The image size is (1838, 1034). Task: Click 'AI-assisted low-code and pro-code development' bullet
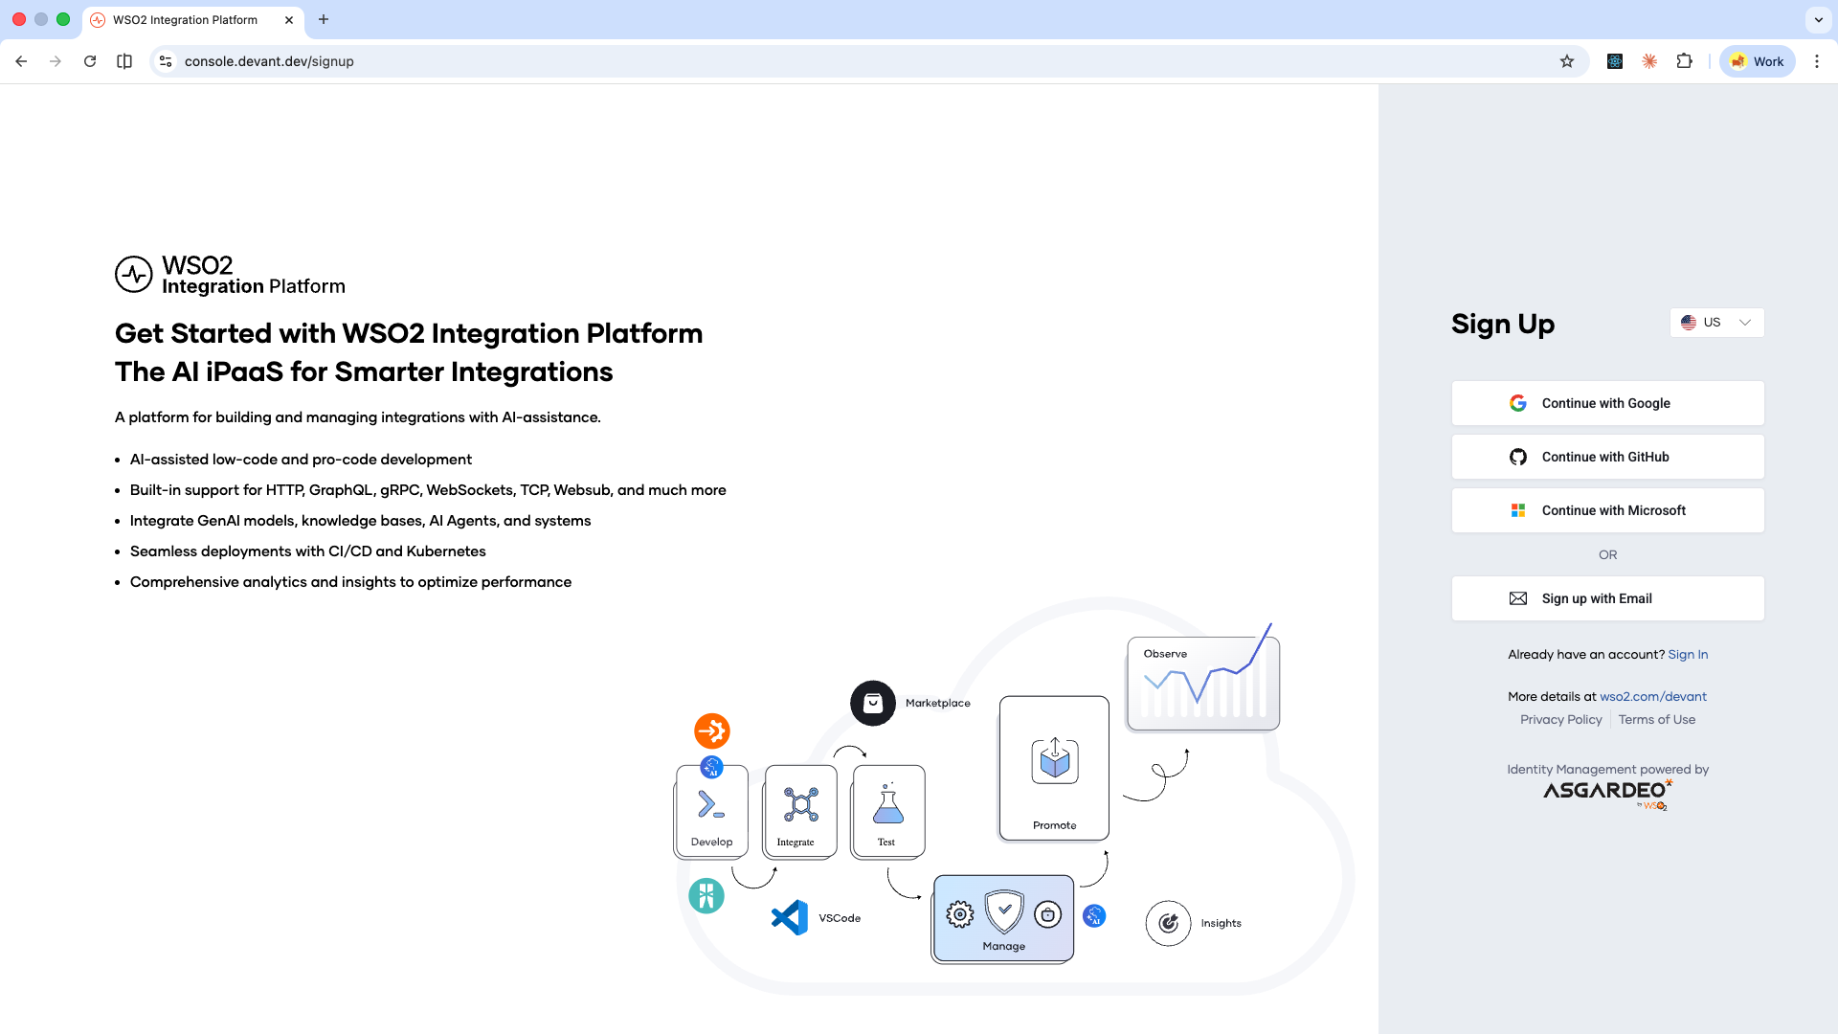[301, 460]
